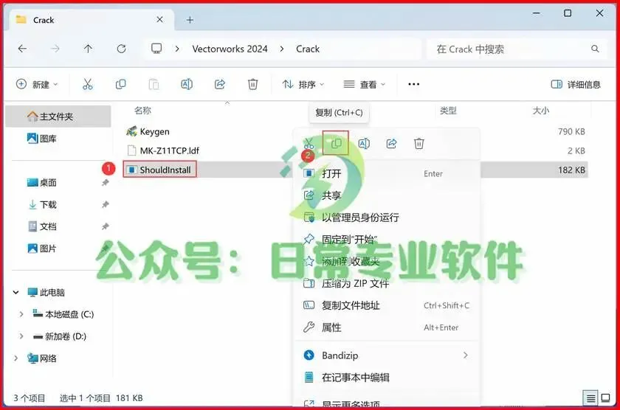Viewport: 620px width, 410px height.
Task: Click Delete trash icon in context menu
Action: [x=419, y=143]
